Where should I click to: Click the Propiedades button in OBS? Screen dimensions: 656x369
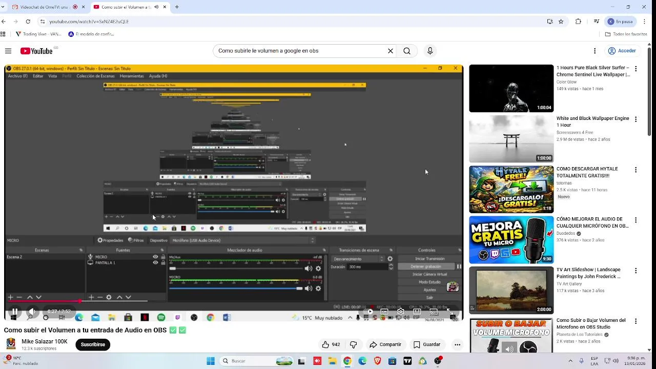coord(110,240)
